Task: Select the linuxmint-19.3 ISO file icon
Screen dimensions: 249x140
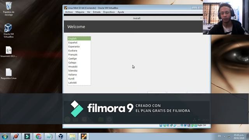Action: point(9,52)
